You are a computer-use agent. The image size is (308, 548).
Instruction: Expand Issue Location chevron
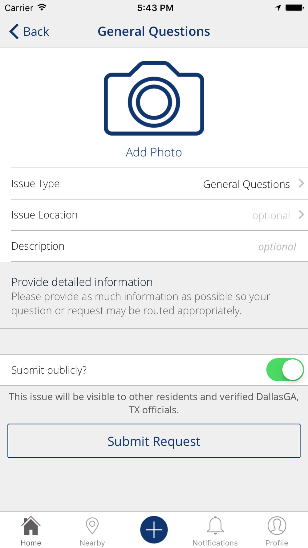tap(302, 215)
